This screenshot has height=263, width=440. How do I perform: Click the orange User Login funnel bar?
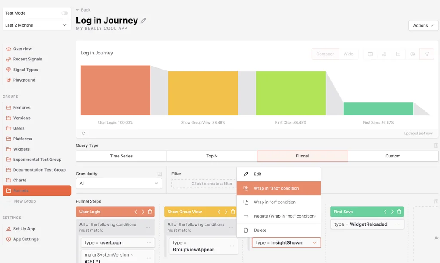[116, 90]
